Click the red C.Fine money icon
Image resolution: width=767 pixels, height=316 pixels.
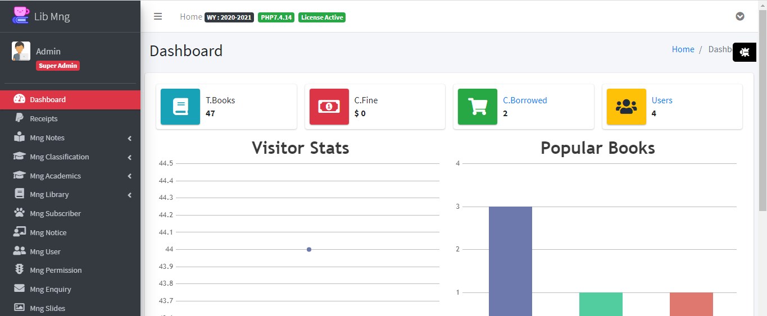[x=329, y=107]
